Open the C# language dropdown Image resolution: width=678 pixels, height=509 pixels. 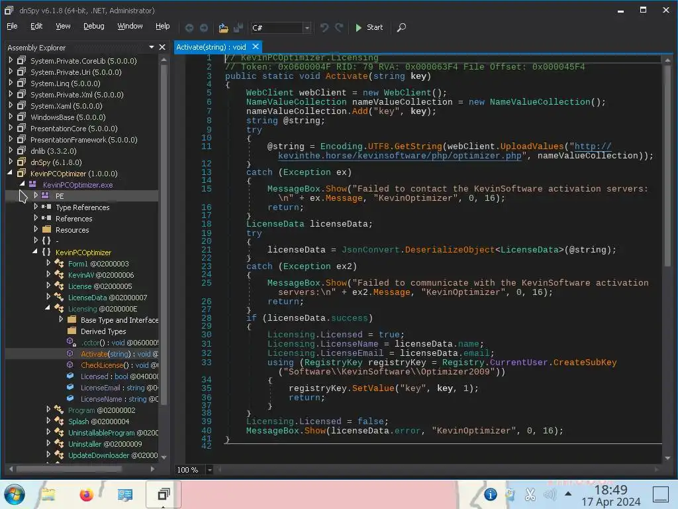[x=307, y=28]
